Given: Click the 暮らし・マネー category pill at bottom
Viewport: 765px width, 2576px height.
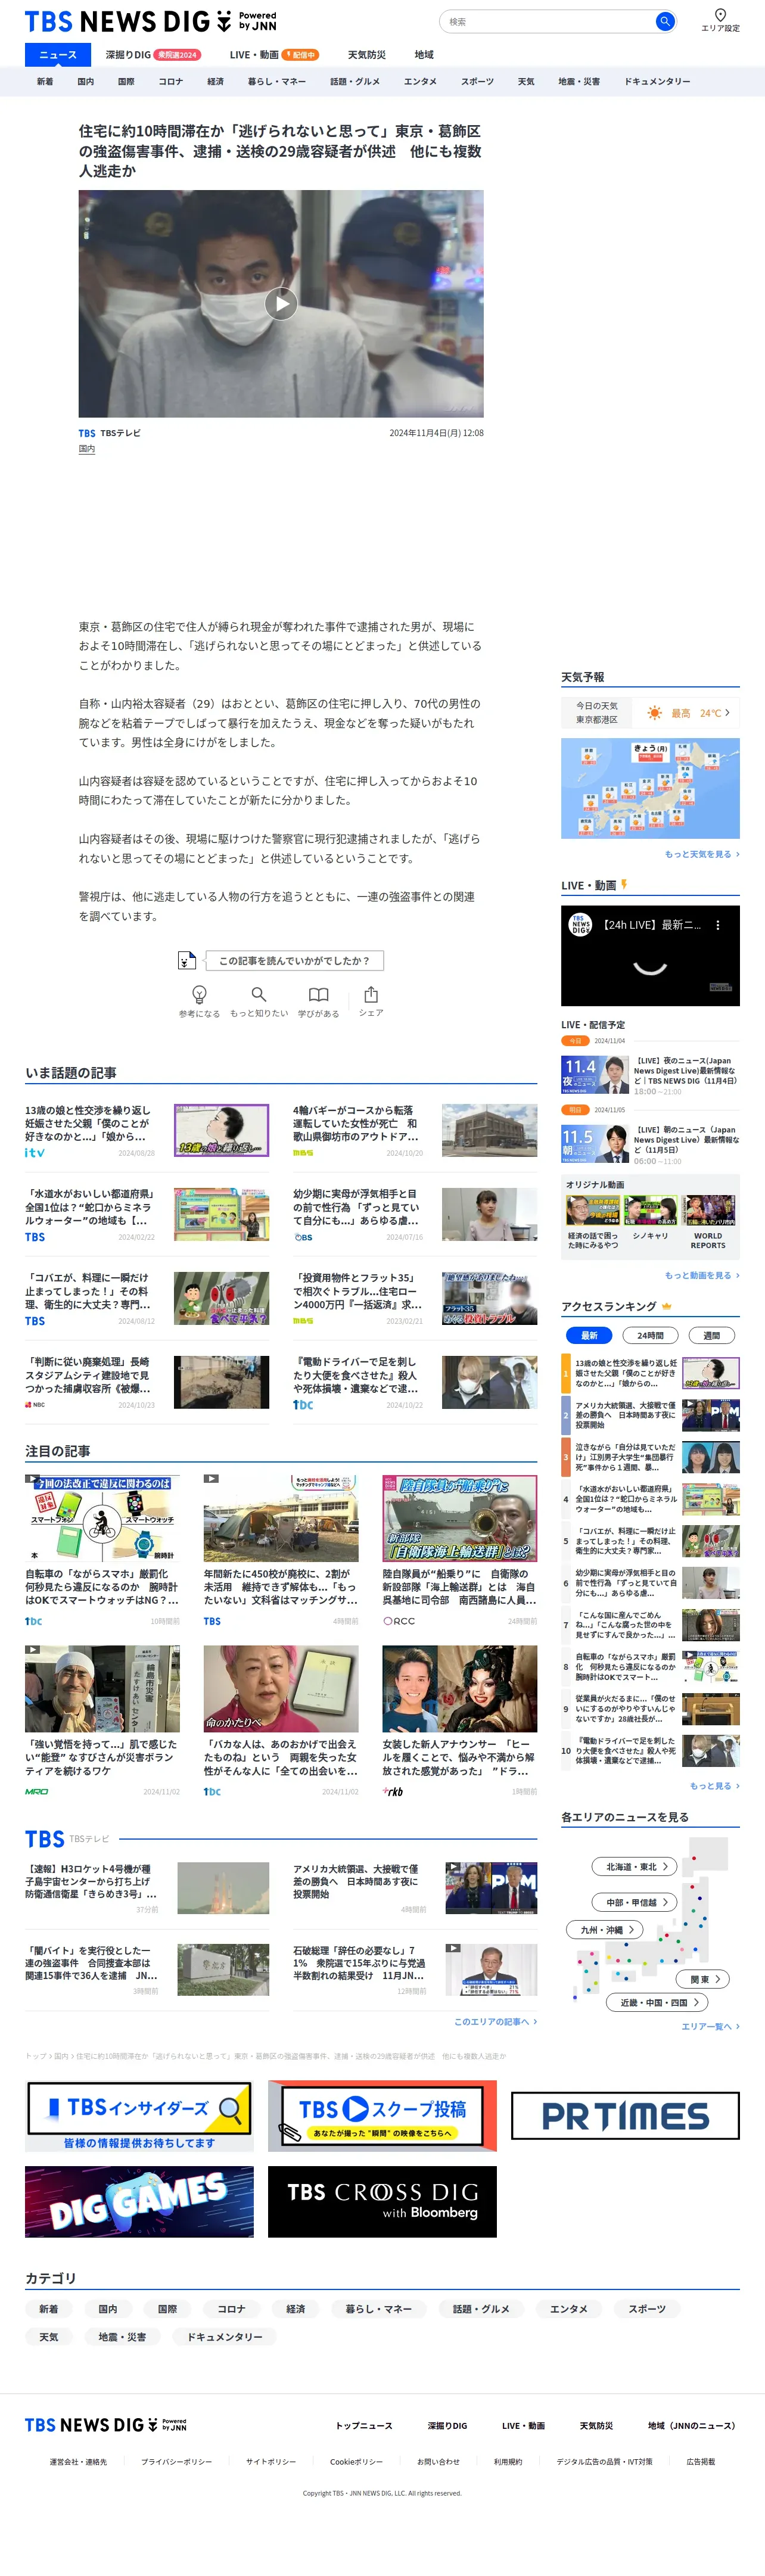Looking at the screenshot, I should pyautogui.click(x=378, y=2309).
